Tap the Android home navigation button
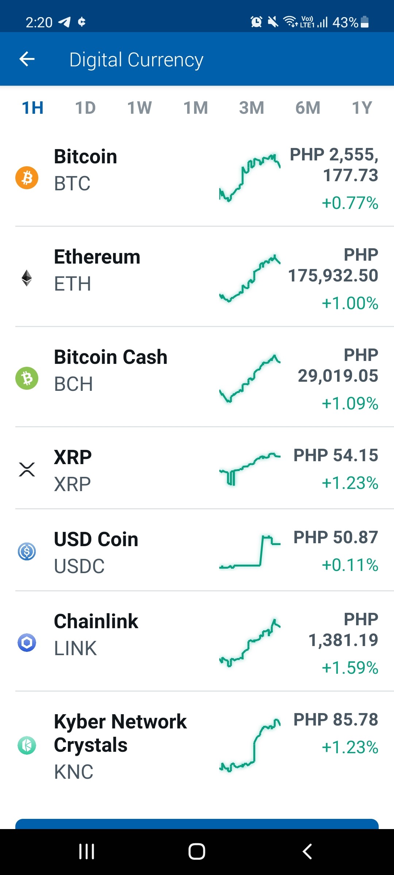This screenshot has width=394, height=875. point(197,852)
